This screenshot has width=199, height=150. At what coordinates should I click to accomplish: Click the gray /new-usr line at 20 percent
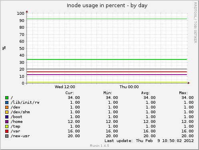(x=107, y=69)
